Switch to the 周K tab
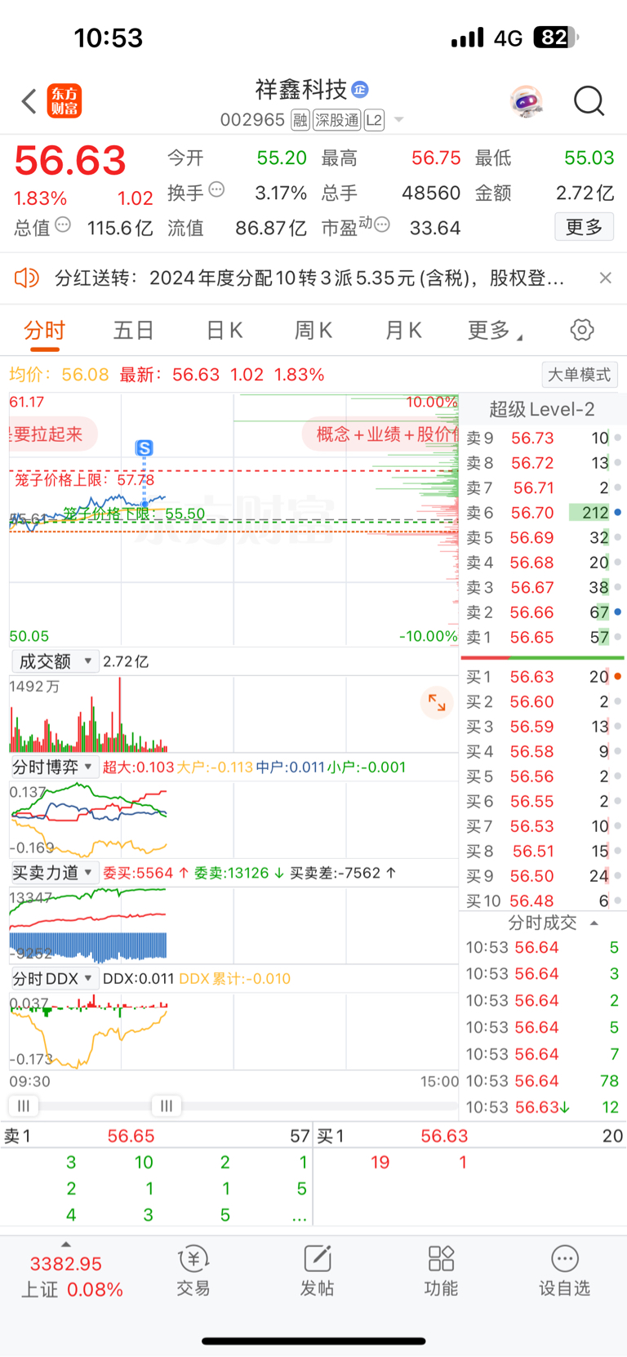 click(313, 331)
